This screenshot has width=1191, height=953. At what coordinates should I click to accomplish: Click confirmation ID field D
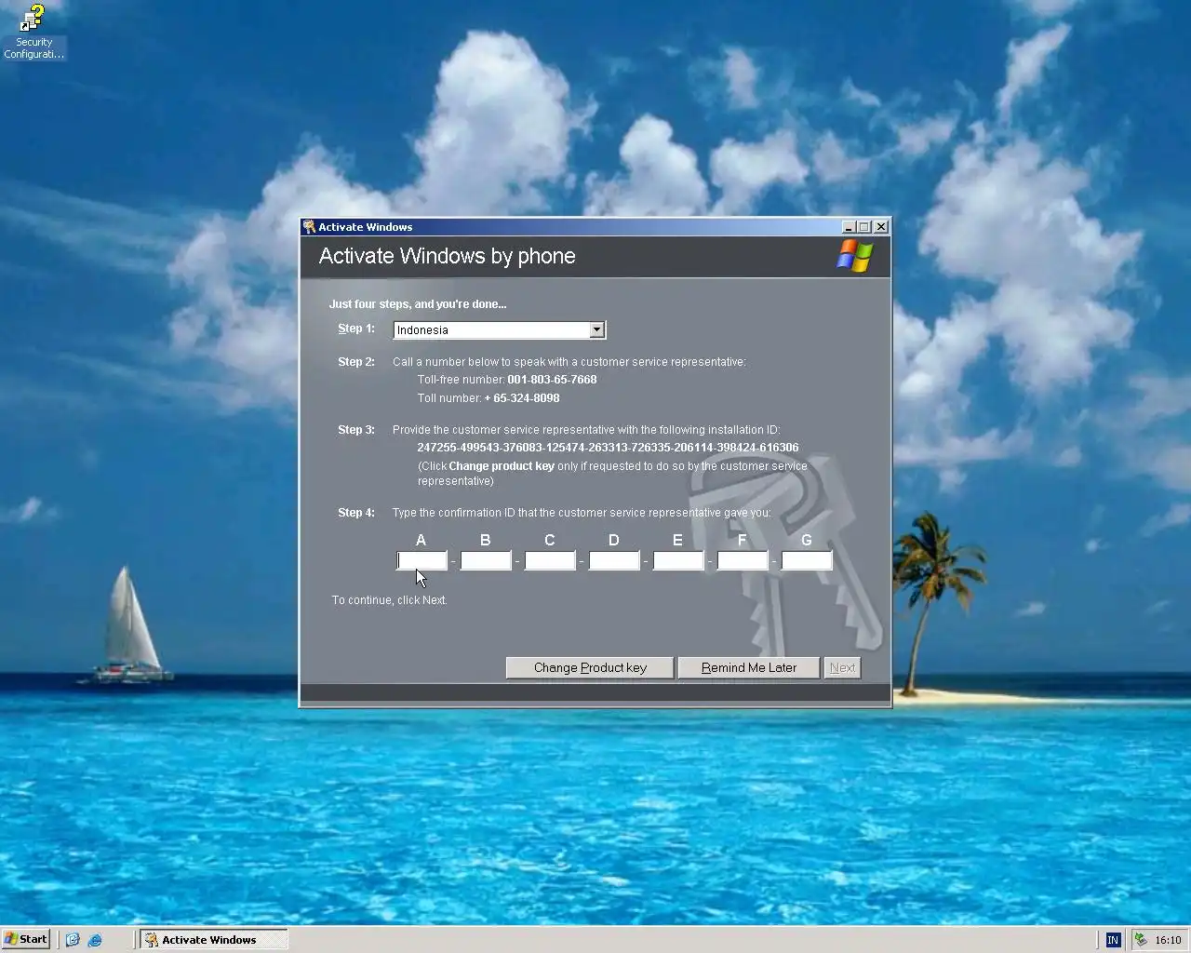[615, 560]
